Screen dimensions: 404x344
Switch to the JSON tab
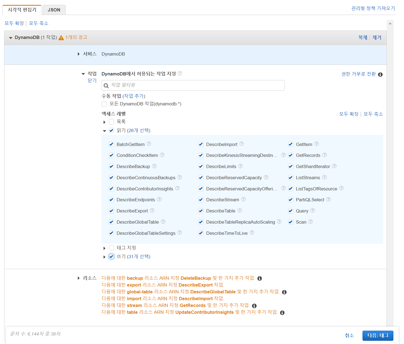[x=54, y=10]
